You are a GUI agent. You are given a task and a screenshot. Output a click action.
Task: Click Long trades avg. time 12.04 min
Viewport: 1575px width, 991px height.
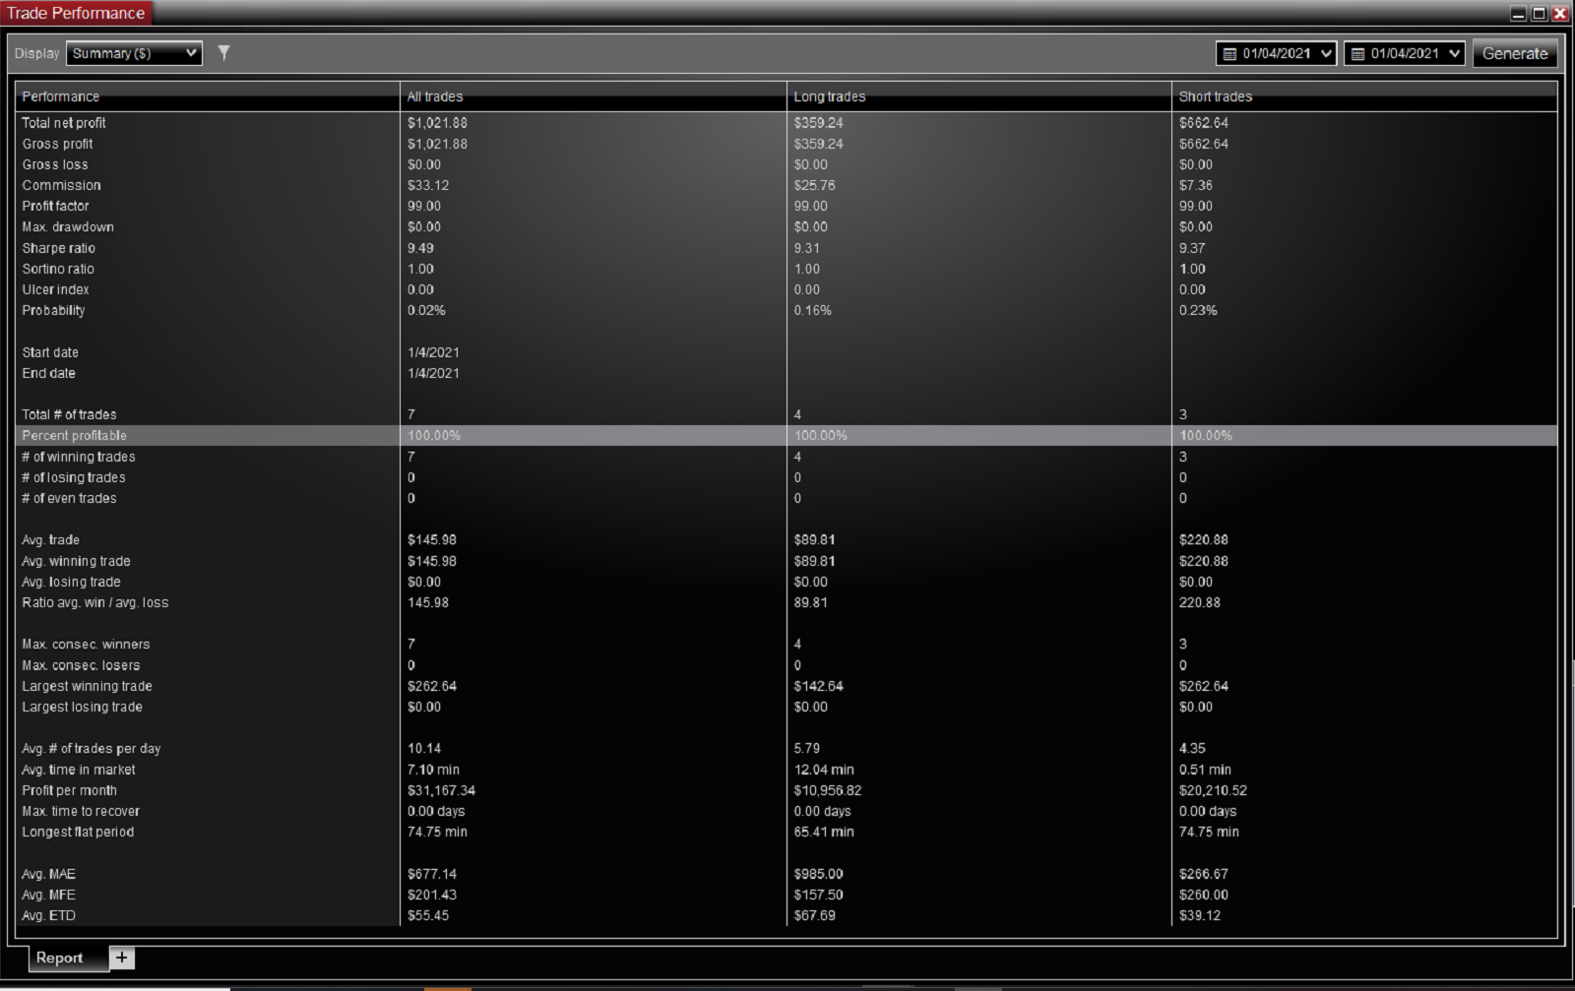[x=824, y=770]
